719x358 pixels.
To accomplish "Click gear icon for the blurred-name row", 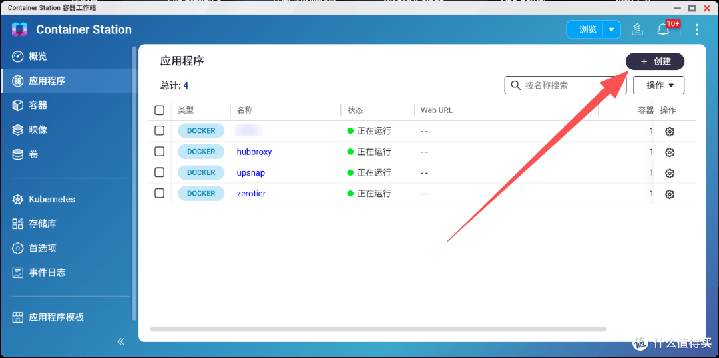I will [x=670, y=132].
